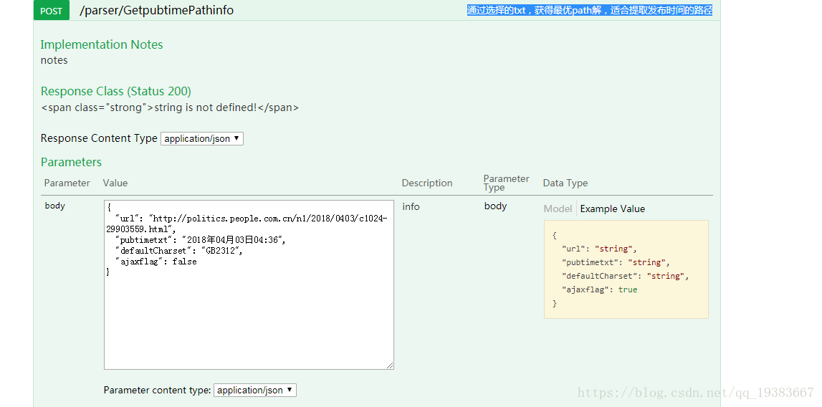Click the Description column header
The height and width of the screenshot is (407, 822).
(x=426, y=183)
